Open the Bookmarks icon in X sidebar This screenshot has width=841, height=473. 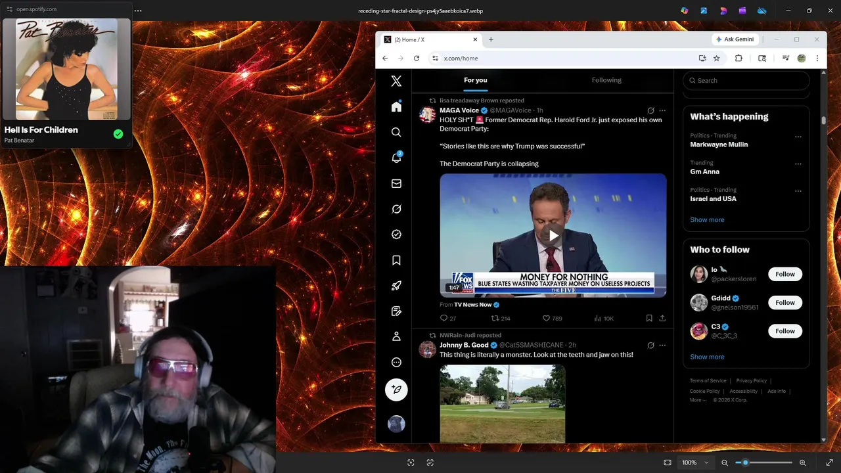(x=396, y=260)
